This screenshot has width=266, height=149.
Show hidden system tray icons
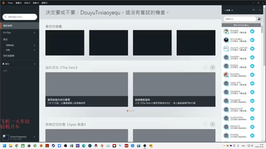(224, 146)
